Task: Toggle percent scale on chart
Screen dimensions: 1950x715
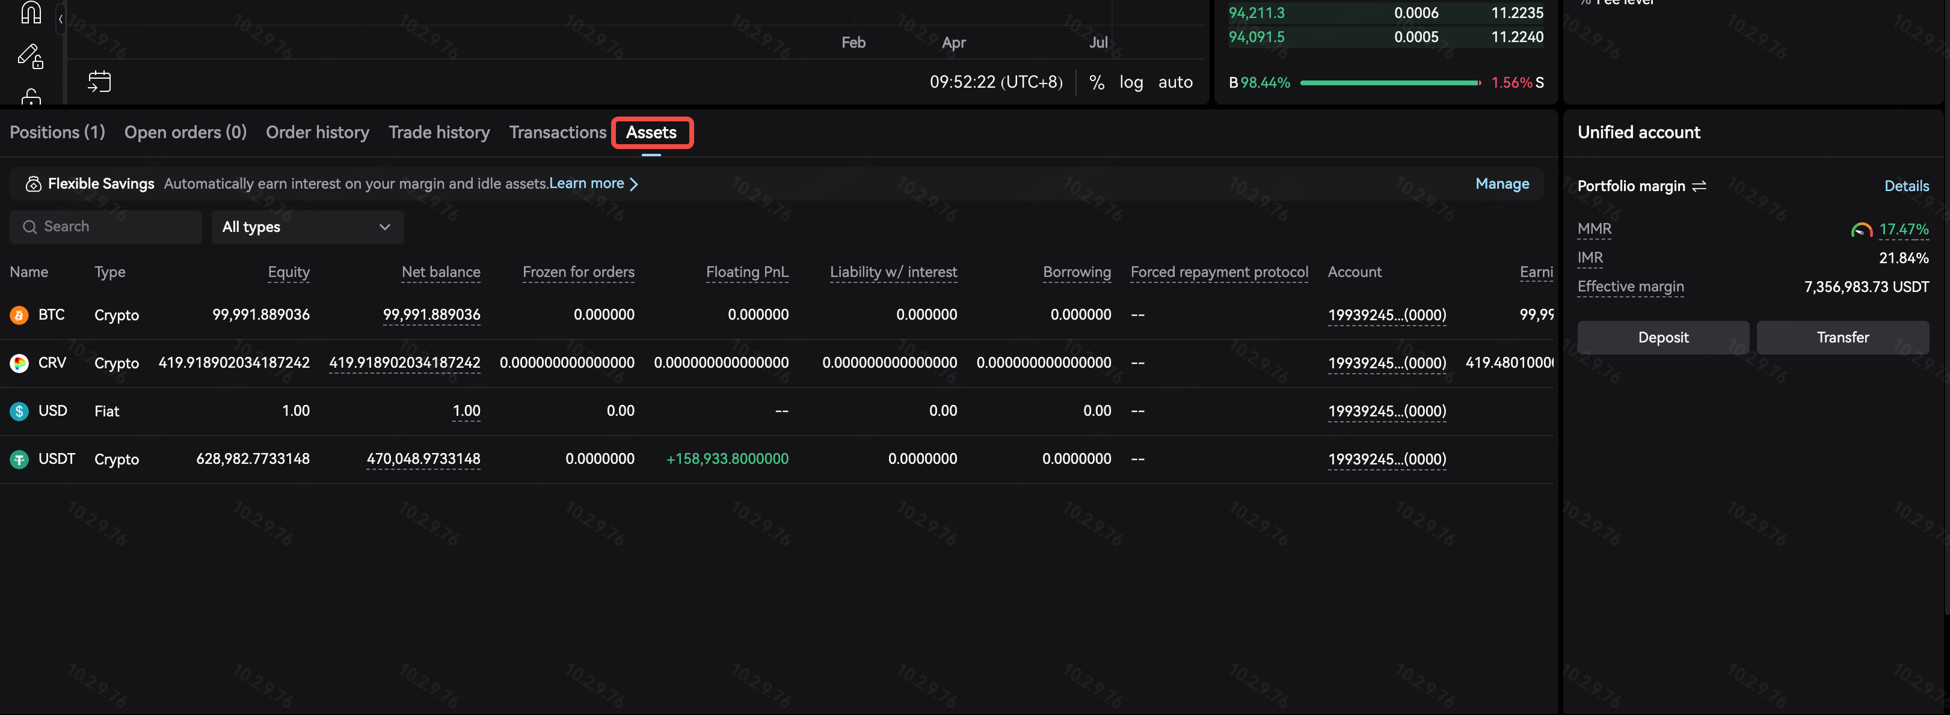Action: click(x=1096, y=82)
